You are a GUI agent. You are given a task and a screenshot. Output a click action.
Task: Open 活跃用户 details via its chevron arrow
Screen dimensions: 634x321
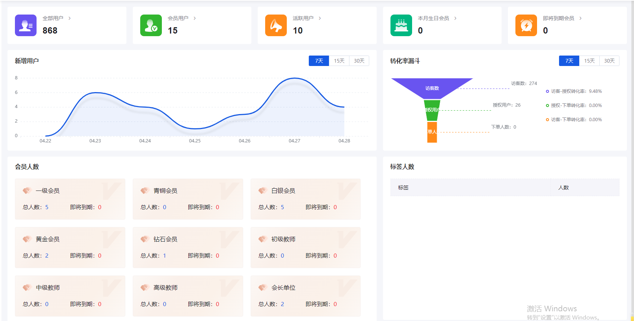coord(320,18)
